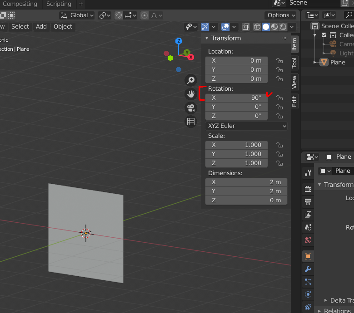Click Location Z value field
This screenshot has height=313, width=354.
[236, 78]
